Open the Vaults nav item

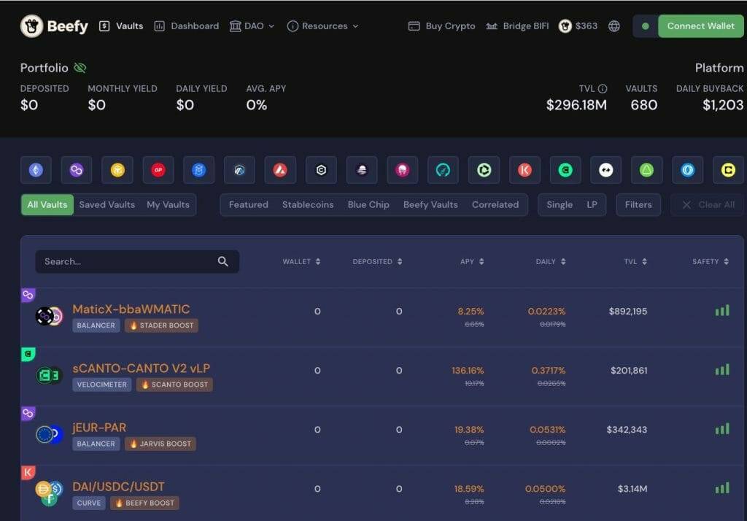point(121,26)
